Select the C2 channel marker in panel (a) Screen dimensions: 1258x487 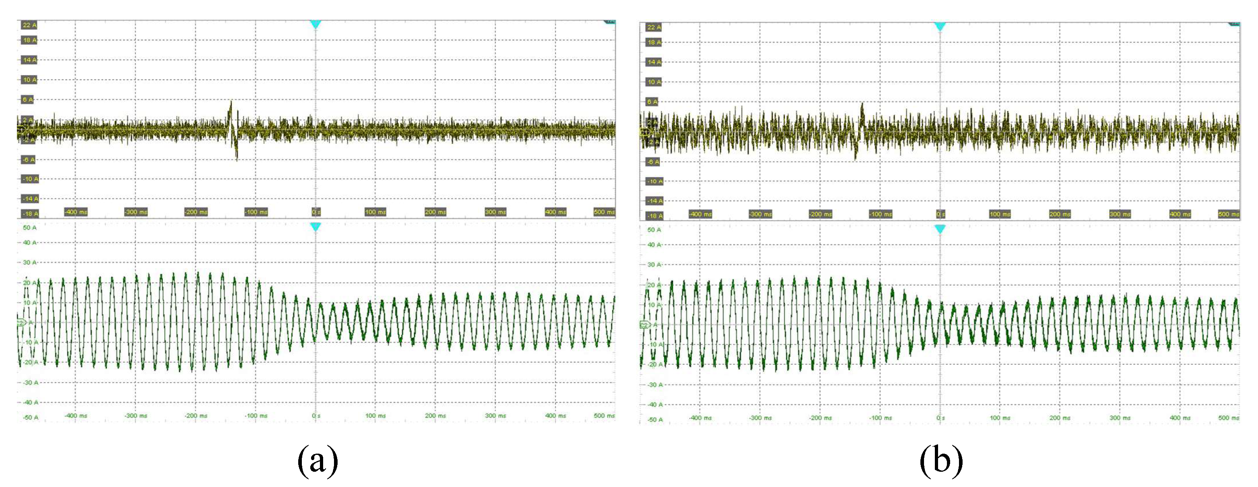coord(21,323)
